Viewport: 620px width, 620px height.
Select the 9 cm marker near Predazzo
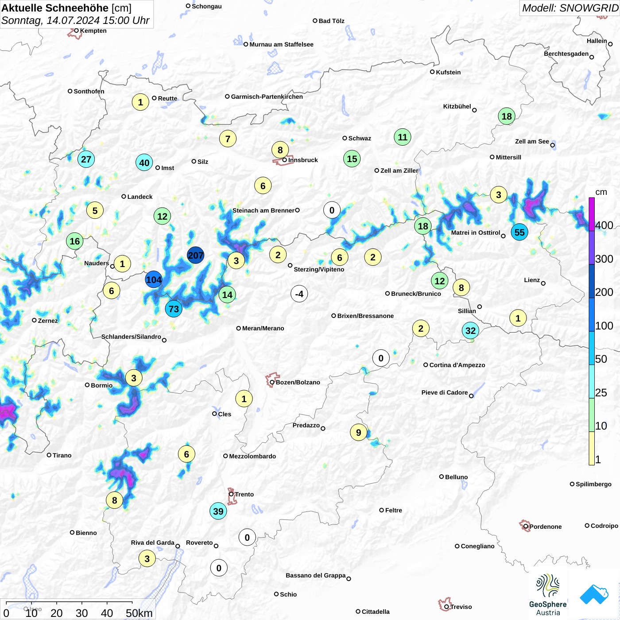coord(359,432)
